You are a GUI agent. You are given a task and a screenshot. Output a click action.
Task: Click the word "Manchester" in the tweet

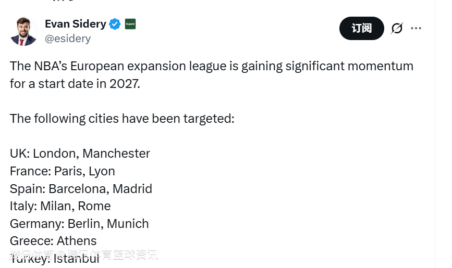[116, 154]
